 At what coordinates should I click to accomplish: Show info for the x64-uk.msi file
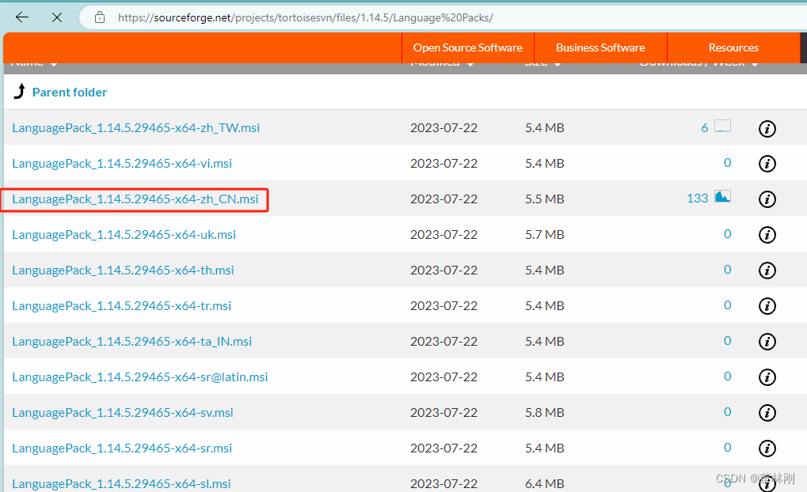[767, 234]
